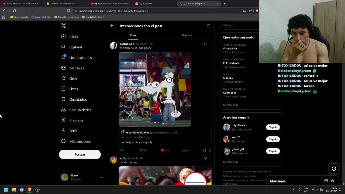
Task: Reply to FERRXYRA post (6 replies)
Action: 121,150
